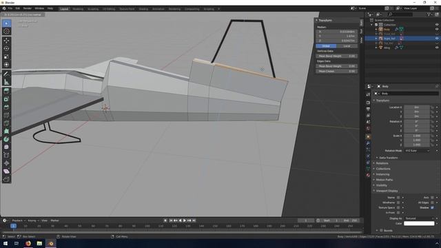This screenshot has height=248, width=441.
Task: Enable the Axis viewport display checkbox
Action: point(432,198)
